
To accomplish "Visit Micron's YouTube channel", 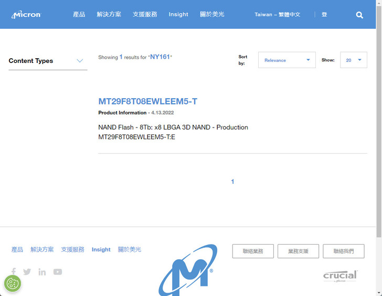I will click(58, 272).
